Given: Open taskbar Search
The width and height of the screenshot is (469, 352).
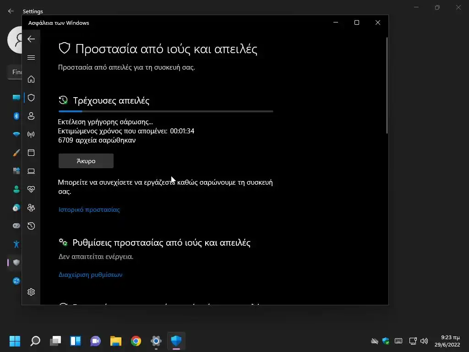Looking at the screenshot, I should coord(35,341).
